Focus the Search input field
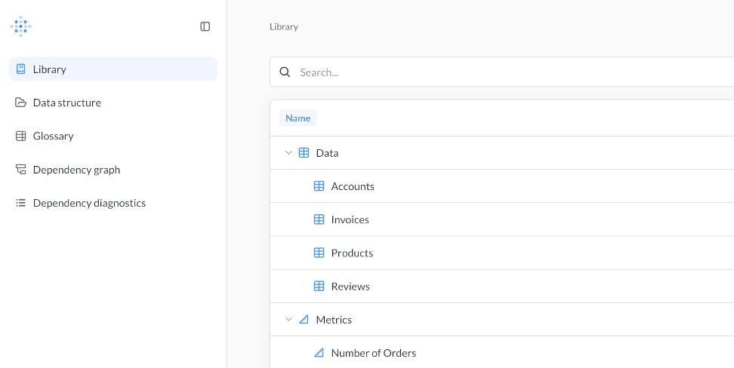Viewport: 734px width, 368px height. pos(502,72)
